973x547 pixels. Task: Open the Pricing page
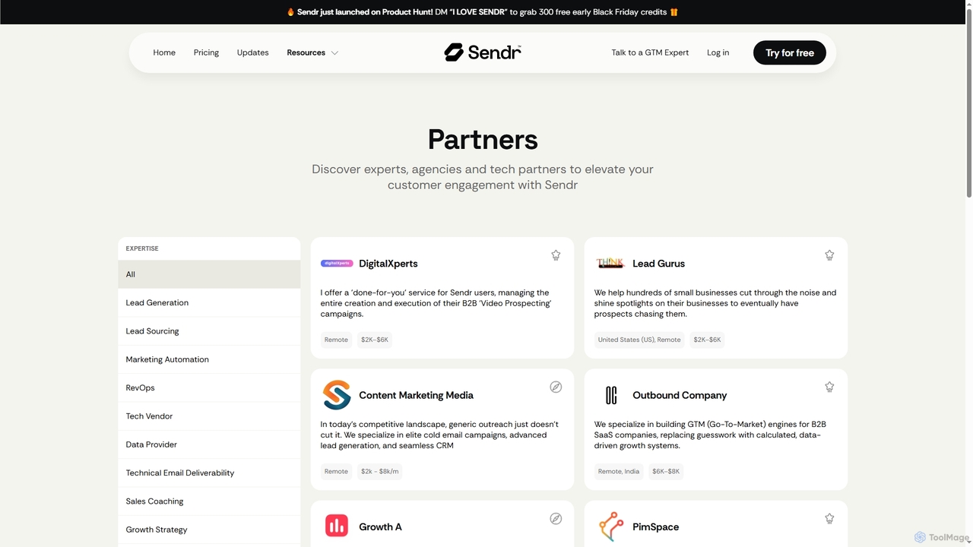206,52
